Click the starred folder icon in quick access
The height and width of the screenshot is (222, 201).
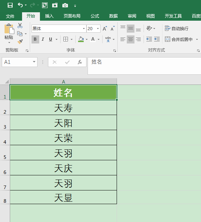[x=55, y=5]
